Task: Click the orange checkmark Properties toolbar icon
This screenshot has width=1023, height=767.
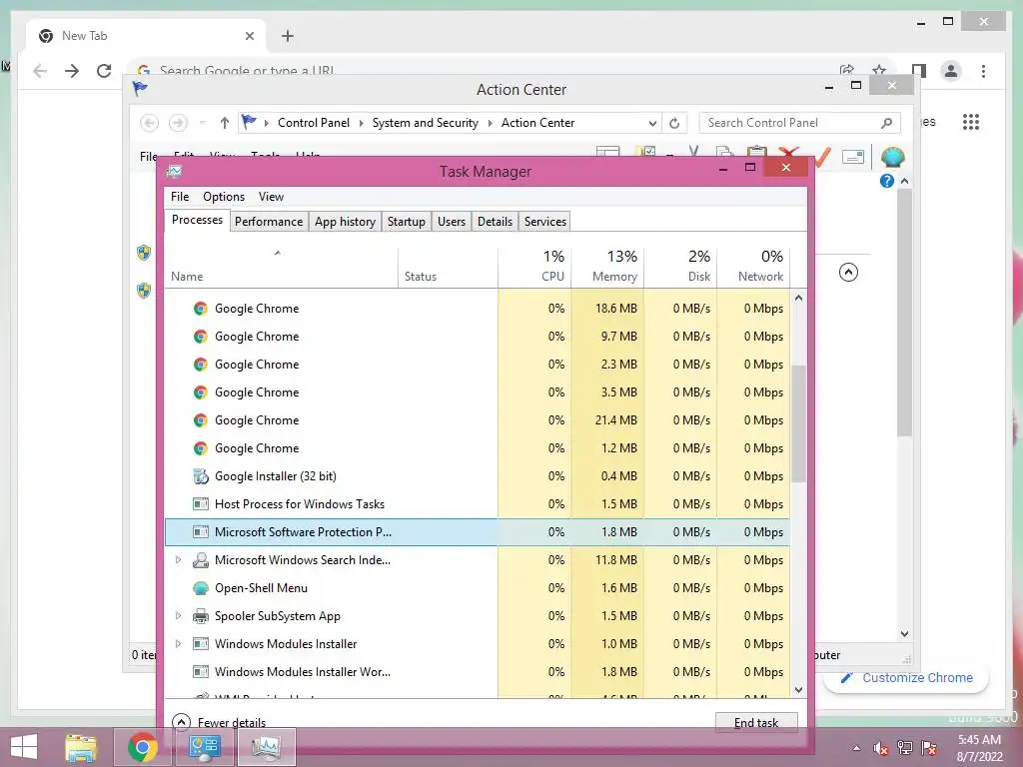Action: [x=822, y=157]
